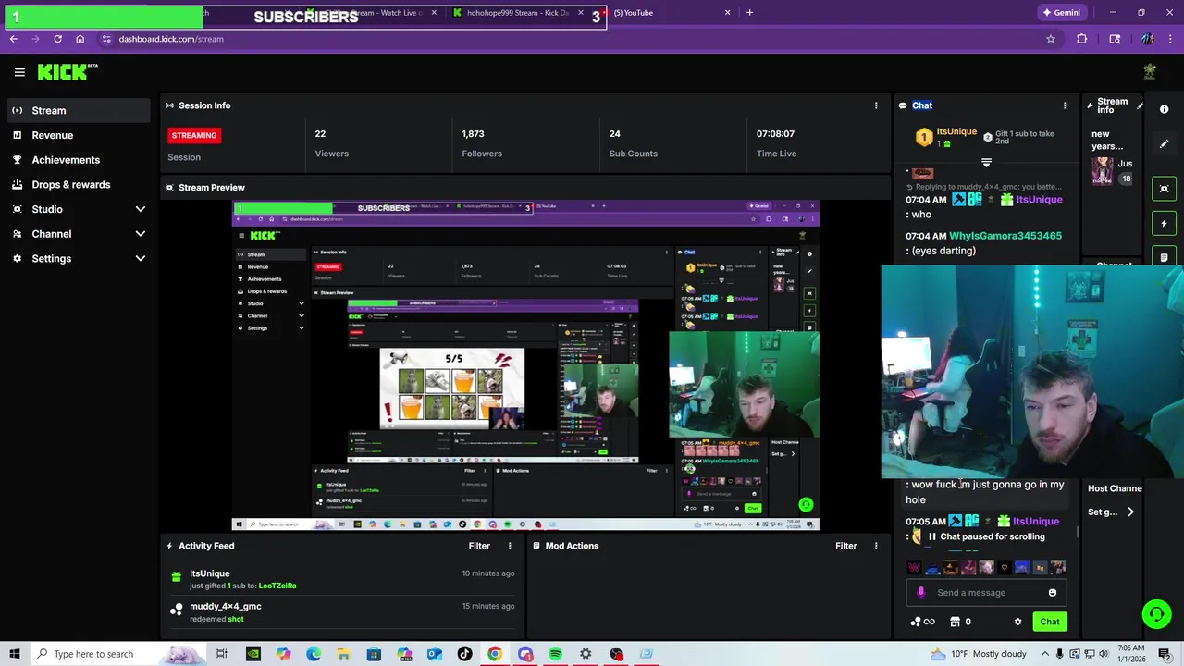The width and height of the screenshot is (1184, 666).
Task: Switch to hohohope999 Stream Kick tab
Action: tap(518, 13)
